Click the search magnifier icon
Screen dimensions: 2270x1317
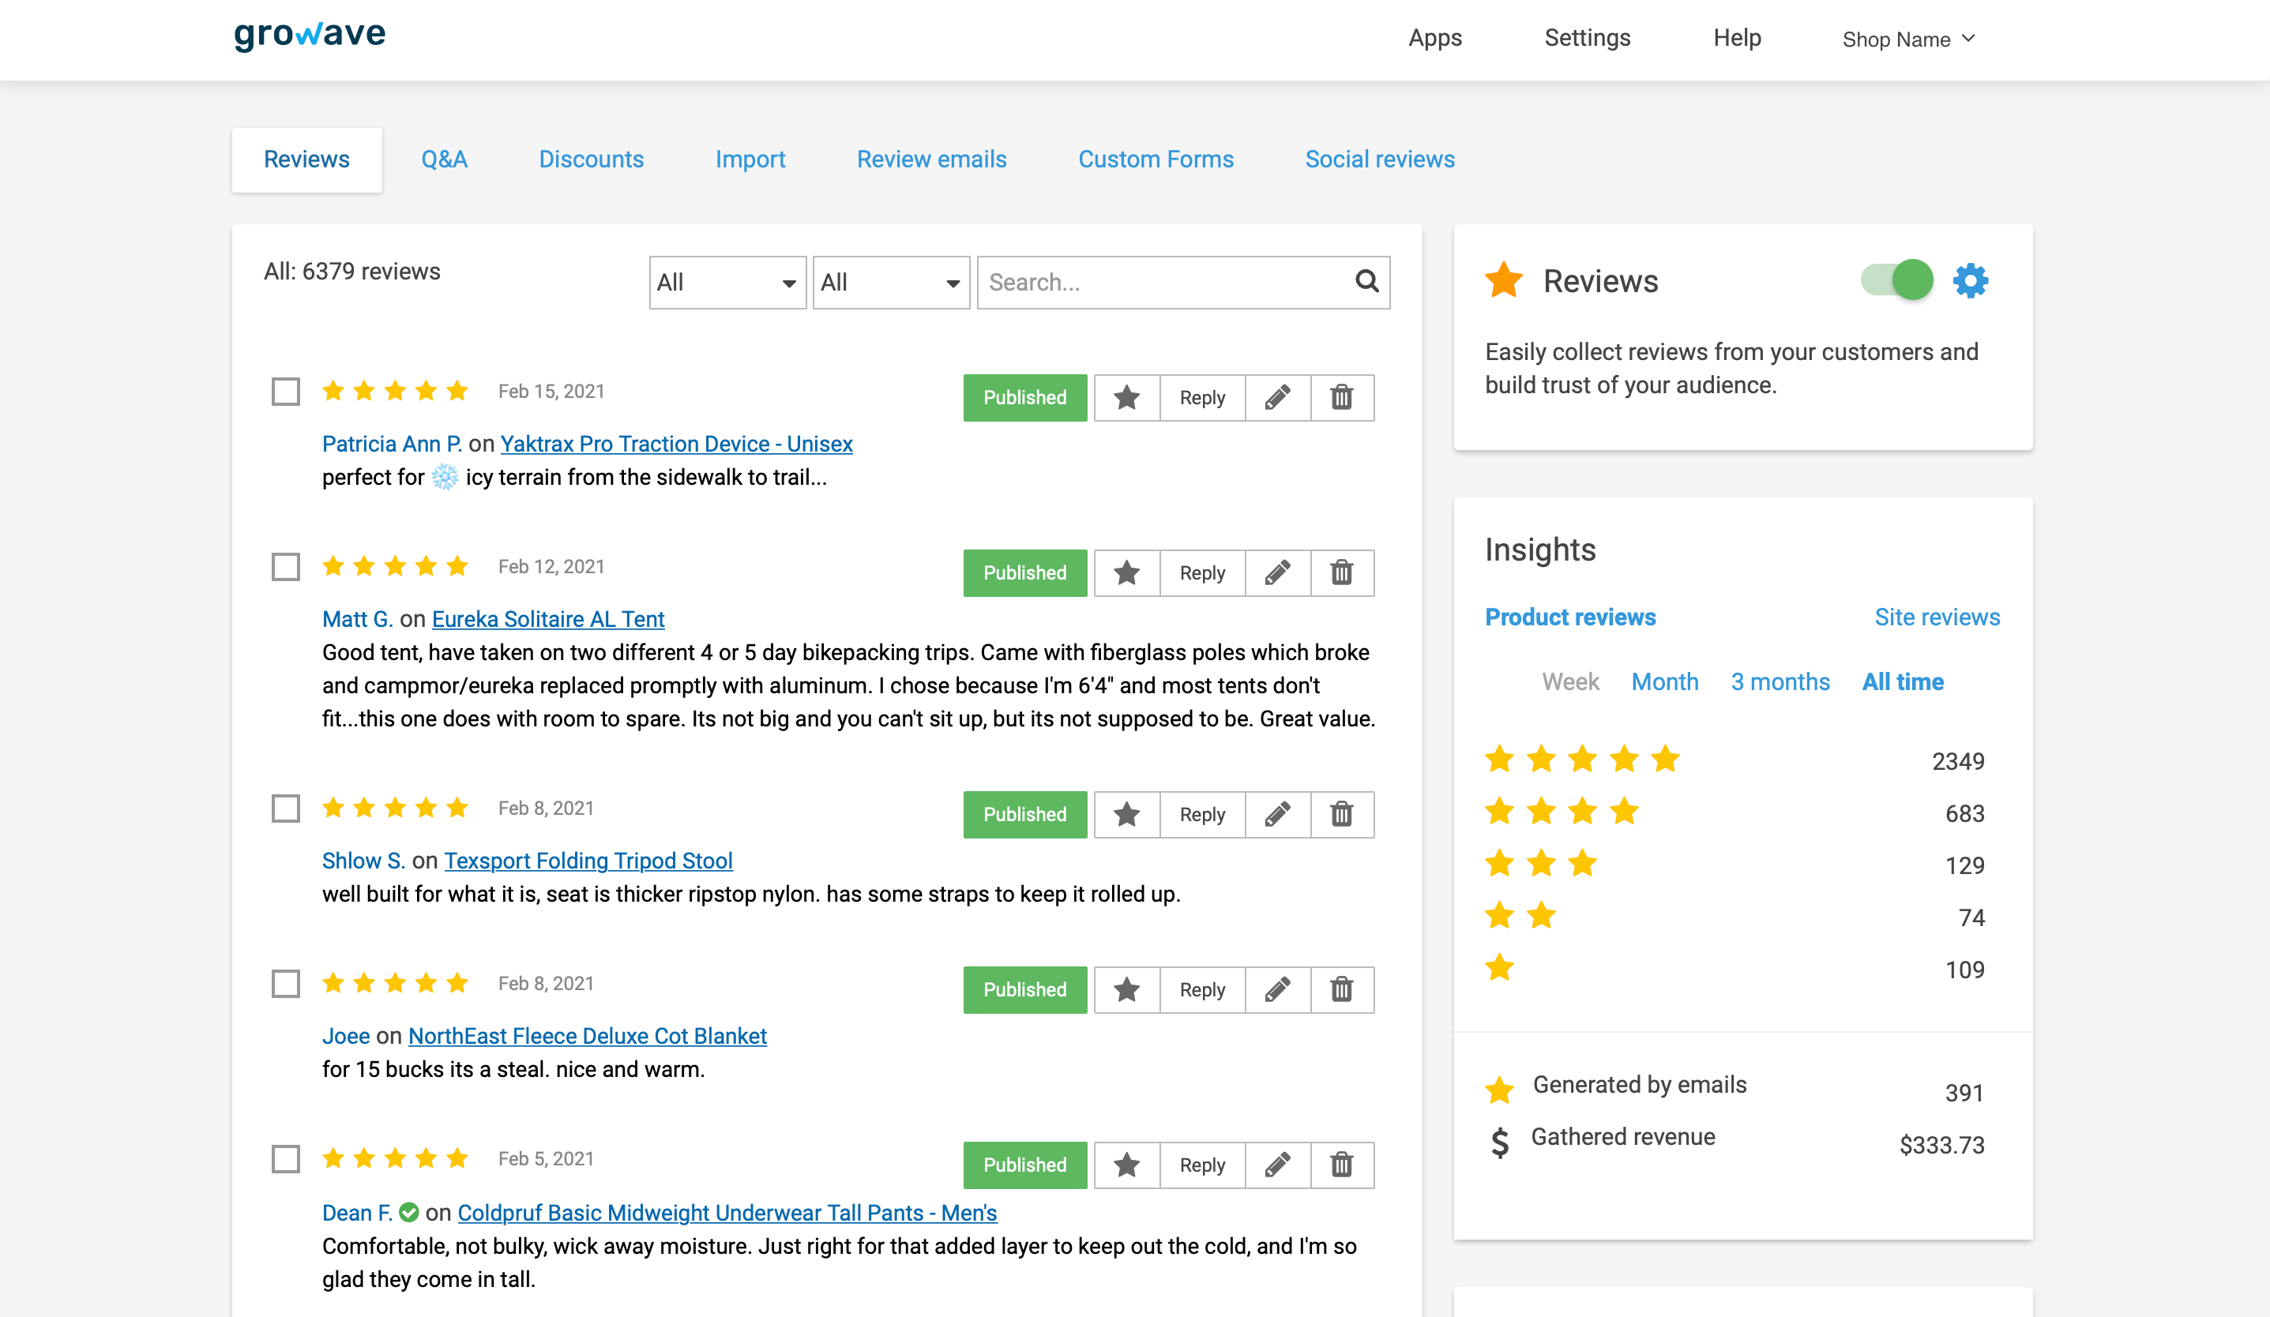[1366, 282]
